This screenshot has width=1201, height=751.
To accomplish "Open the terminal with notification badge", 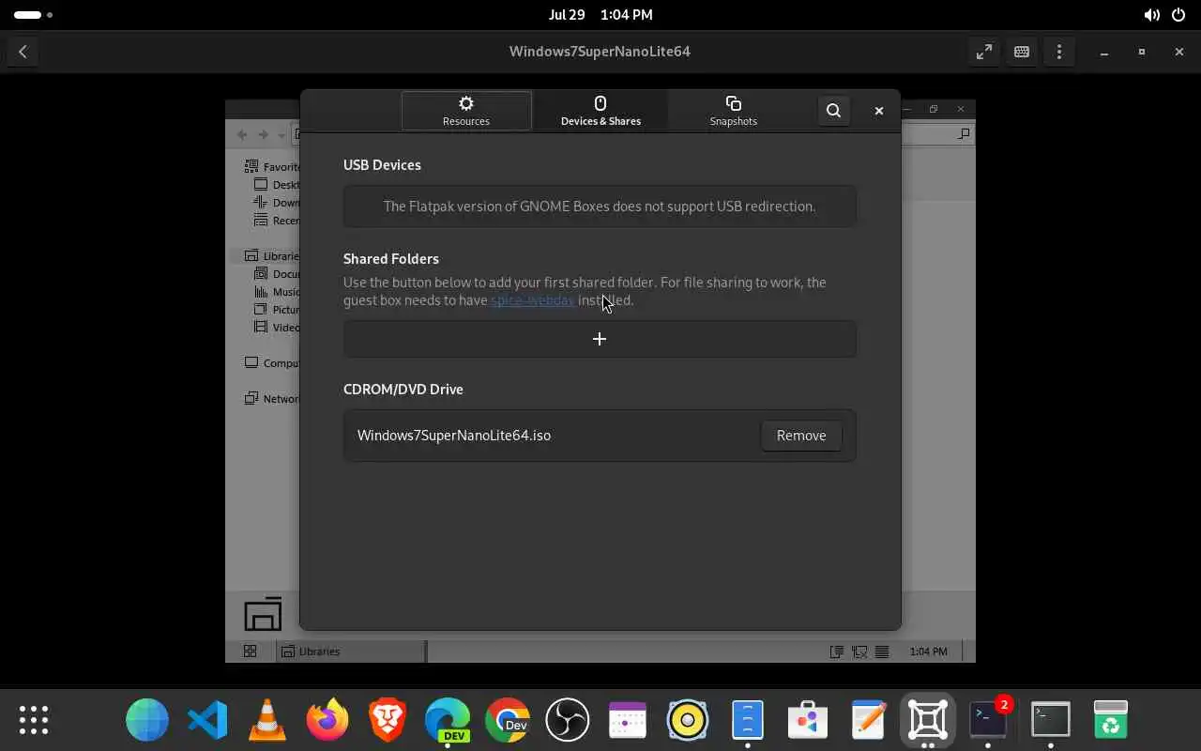I will click(x=988, y=720).
